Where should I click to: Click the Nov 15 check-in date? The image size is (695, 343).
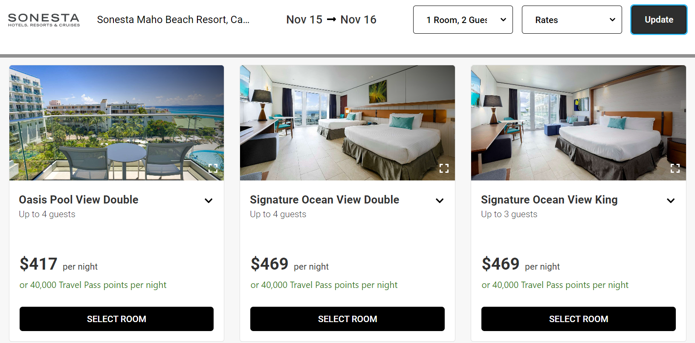(x=304, y=19)
